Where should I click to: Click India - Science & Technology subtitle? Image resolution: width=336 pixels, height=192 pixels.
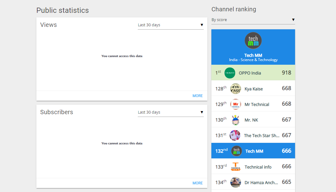(253, 60)
